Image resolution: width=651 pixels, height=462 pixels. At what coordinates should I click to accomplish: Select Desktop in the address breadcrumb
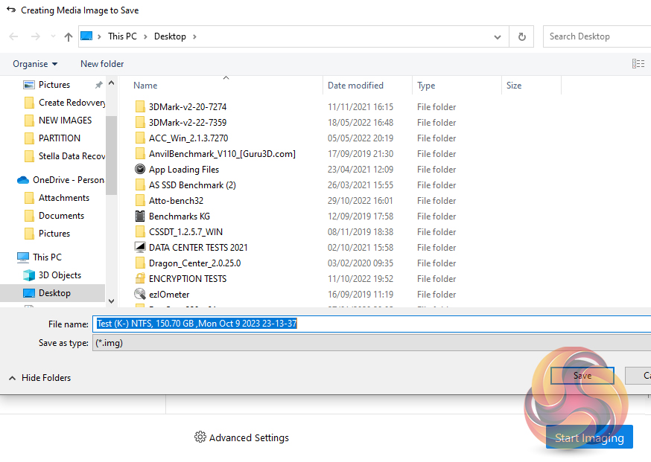click(x=170, y=36)
